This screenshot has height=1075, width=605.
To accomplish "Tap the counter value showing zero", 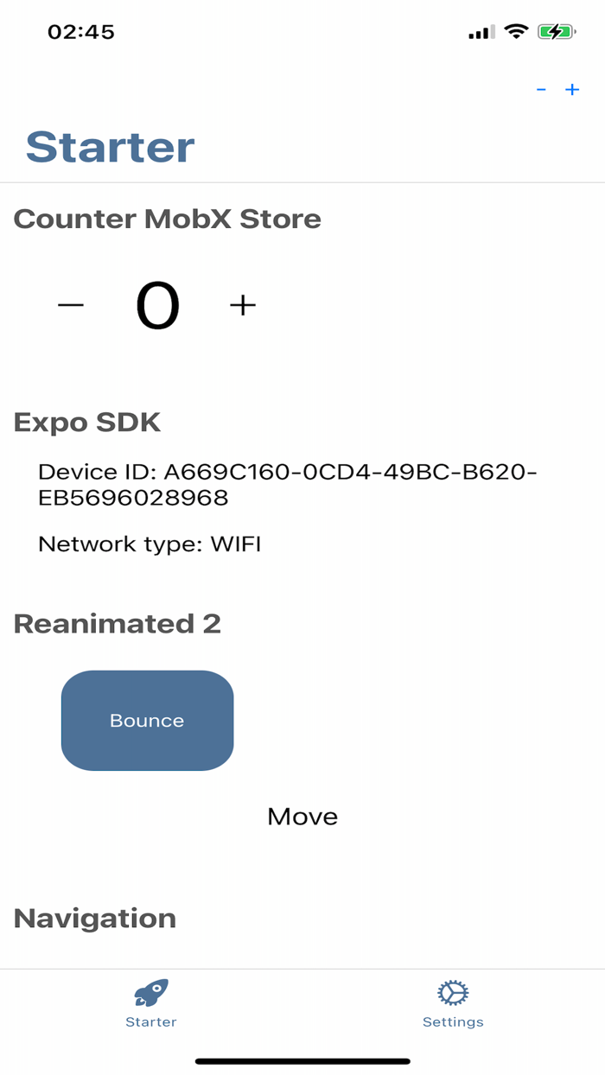I will [156, 304].
